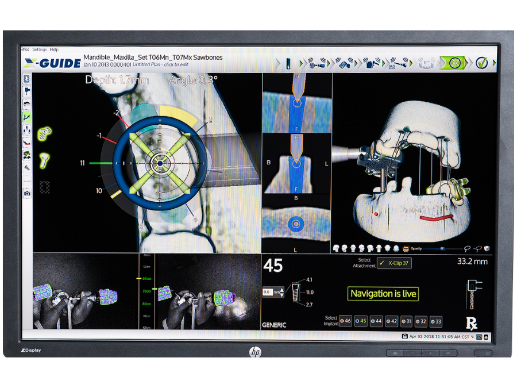This screenshot has height=388, width=517.
Task: Click the 'Angle: 0.3°' readout
Action: (193, 80)
